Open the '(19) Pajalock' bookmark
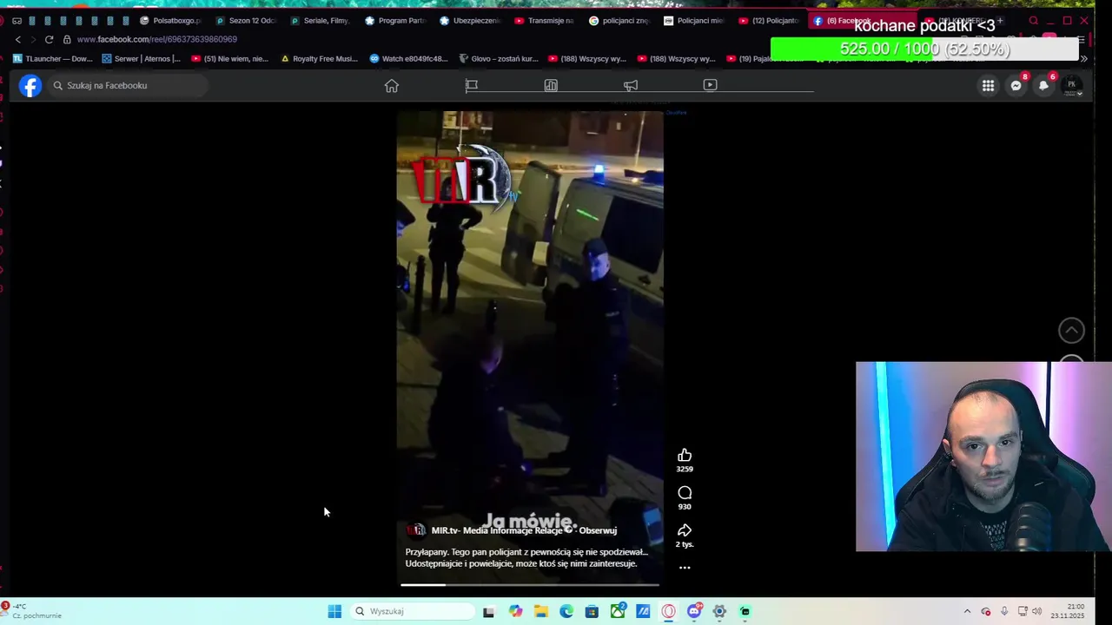The width and height of the screenshot is (1112, 625). click(766, 59)
